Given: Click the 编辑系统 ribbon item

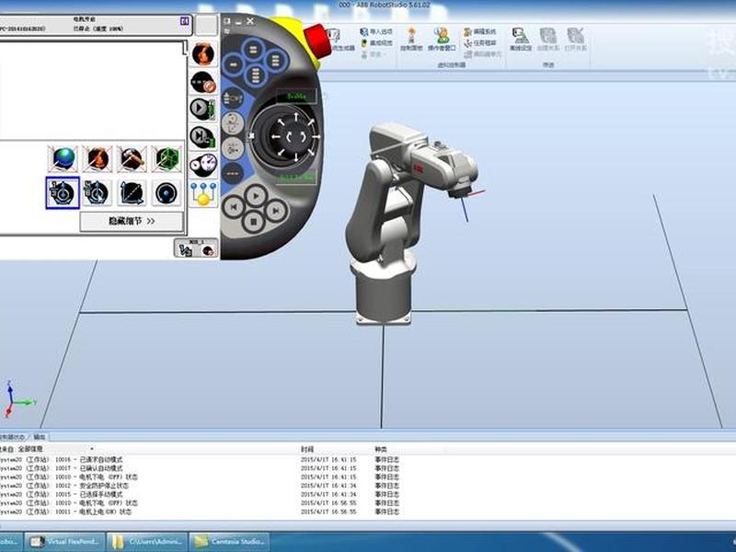Looking at the screenshot, I should pos(479,32).
